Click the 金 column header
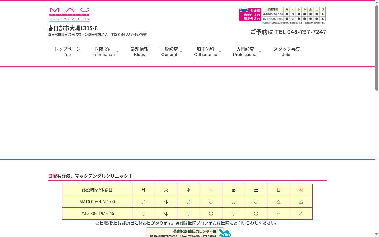The width and height of the screenshot is (379, 237). coord(234,190)
